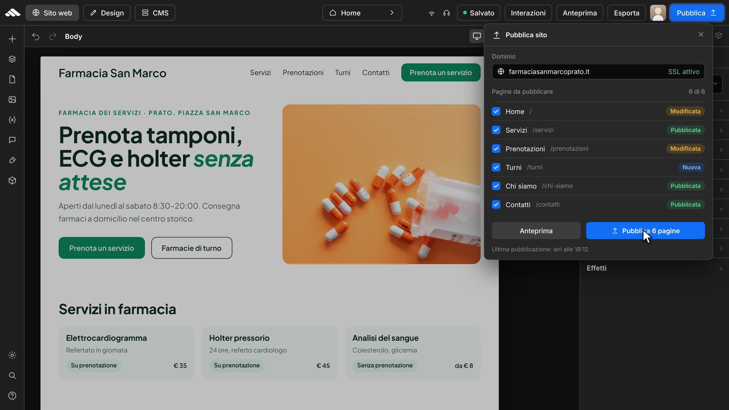The width and height of the screenshot is (729, 410).
Task: Click the redo arrow
Action: [53, 36]
